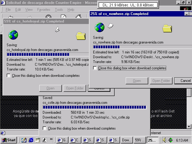This screenshot has width=192, height=144.
Task: Open the Favorites menu
Action: (43, 10)
